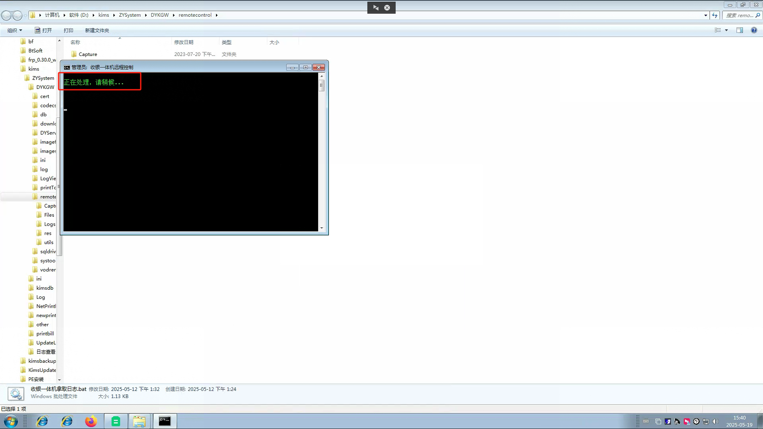Screen dimensions: 763x429
Task: Click the 软件 (D:) breadcrumb segment
Action: (x=79, y=15)
